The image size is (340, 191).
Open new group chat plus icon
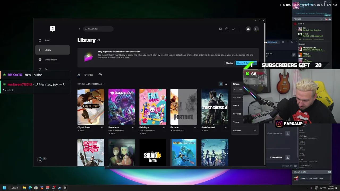(x=330, y=172)
